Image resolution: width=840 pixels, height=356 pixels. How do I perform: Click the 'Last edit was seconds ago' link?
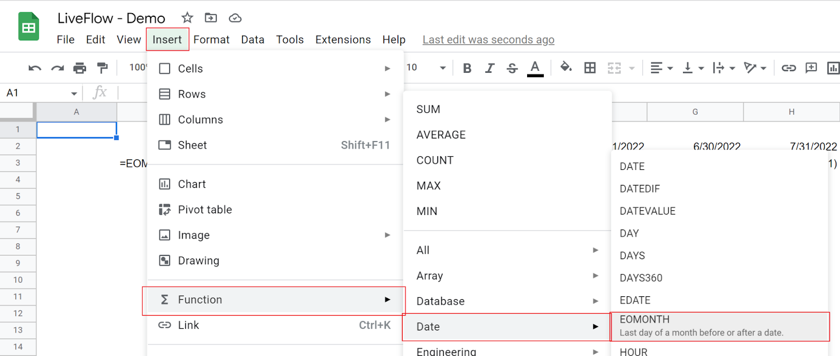click(488, 39)
